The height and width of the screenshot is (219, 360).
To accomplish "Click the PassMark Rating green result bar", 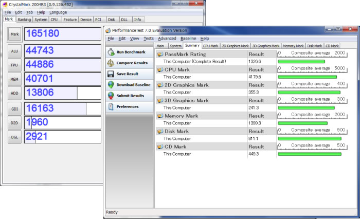I will pos(301,62).
